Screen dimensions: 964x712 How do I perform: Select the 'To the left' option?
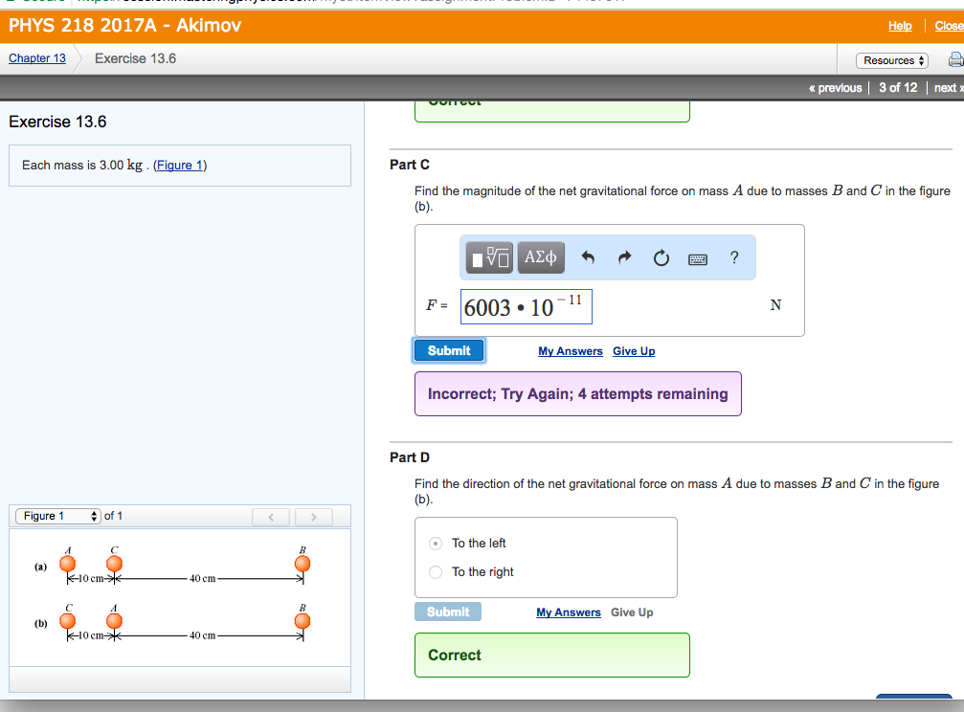click(436, 544)
